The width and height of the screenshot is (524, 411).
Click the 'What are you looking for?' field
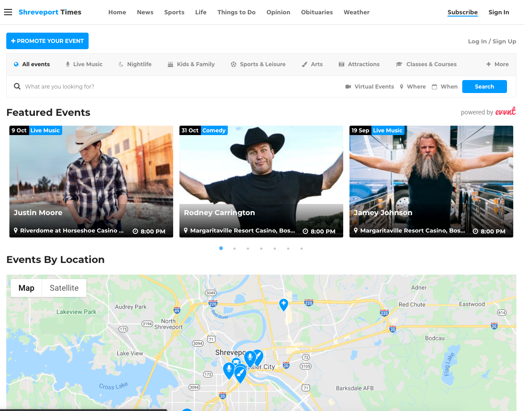coord(180,86)
